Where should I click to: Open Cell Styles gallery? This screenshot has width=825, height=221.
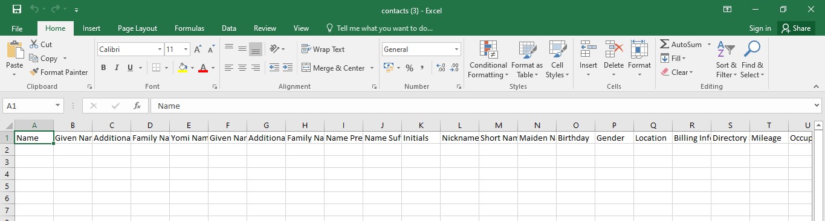[557, 59]
